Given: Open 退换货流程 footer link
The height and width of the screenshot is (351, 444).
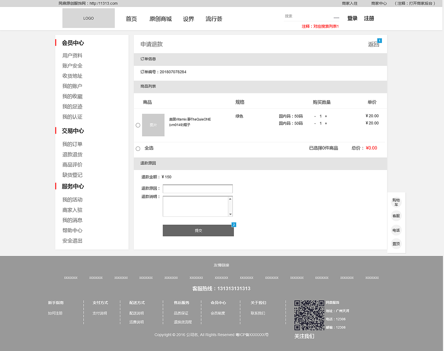Looking at the screenshot, I should (183, 322).
